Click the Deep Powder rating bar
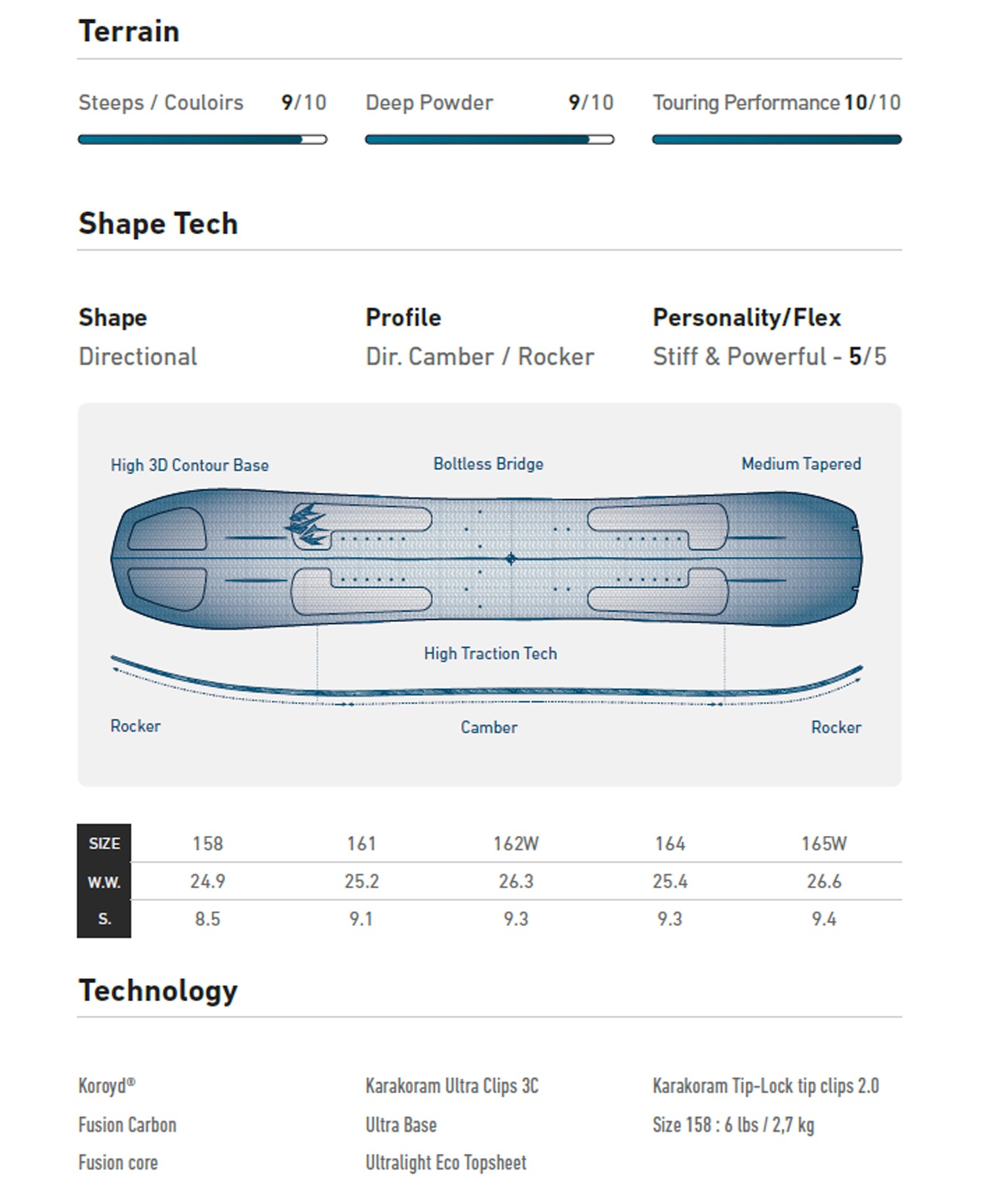 point(489,139)
